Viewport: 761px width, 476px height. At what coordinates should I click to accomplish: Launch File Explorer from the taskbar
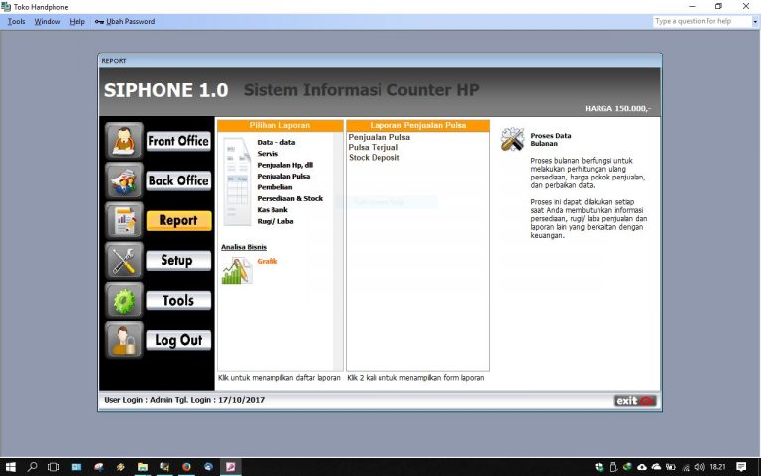(x=143, y=467)
